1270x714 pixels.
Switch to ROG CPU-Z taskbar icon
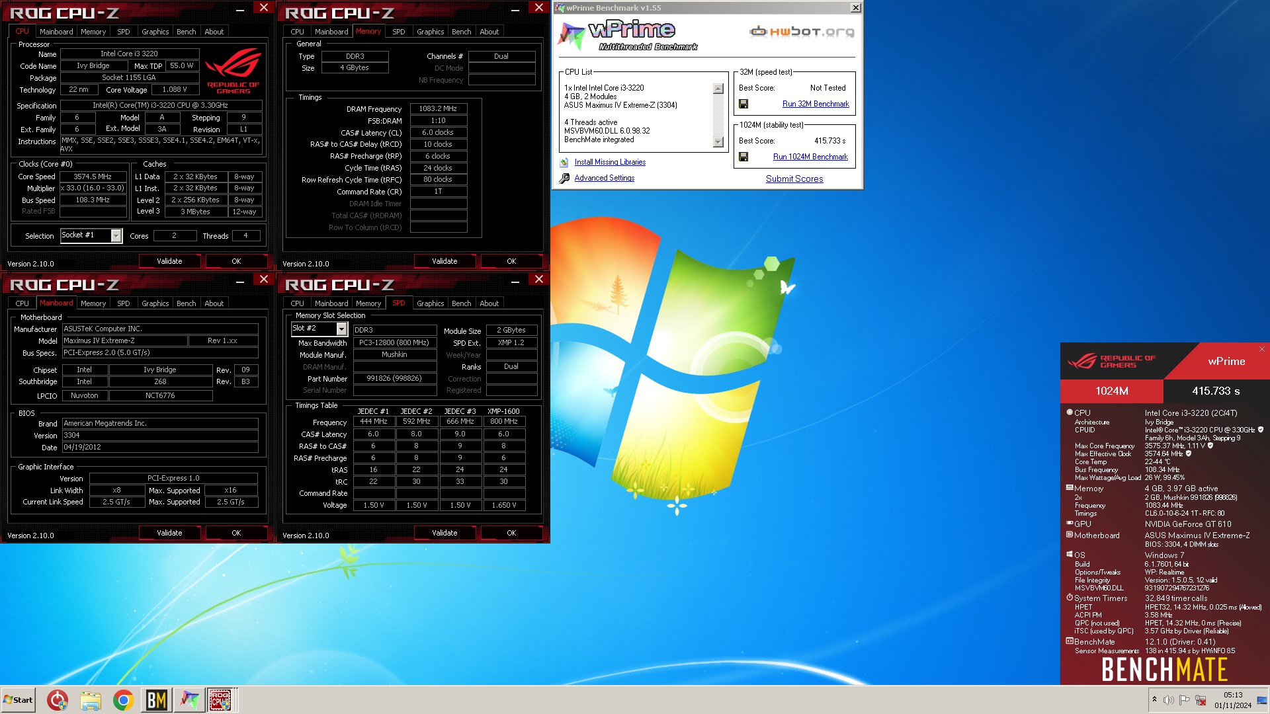(x=221, y=699)
